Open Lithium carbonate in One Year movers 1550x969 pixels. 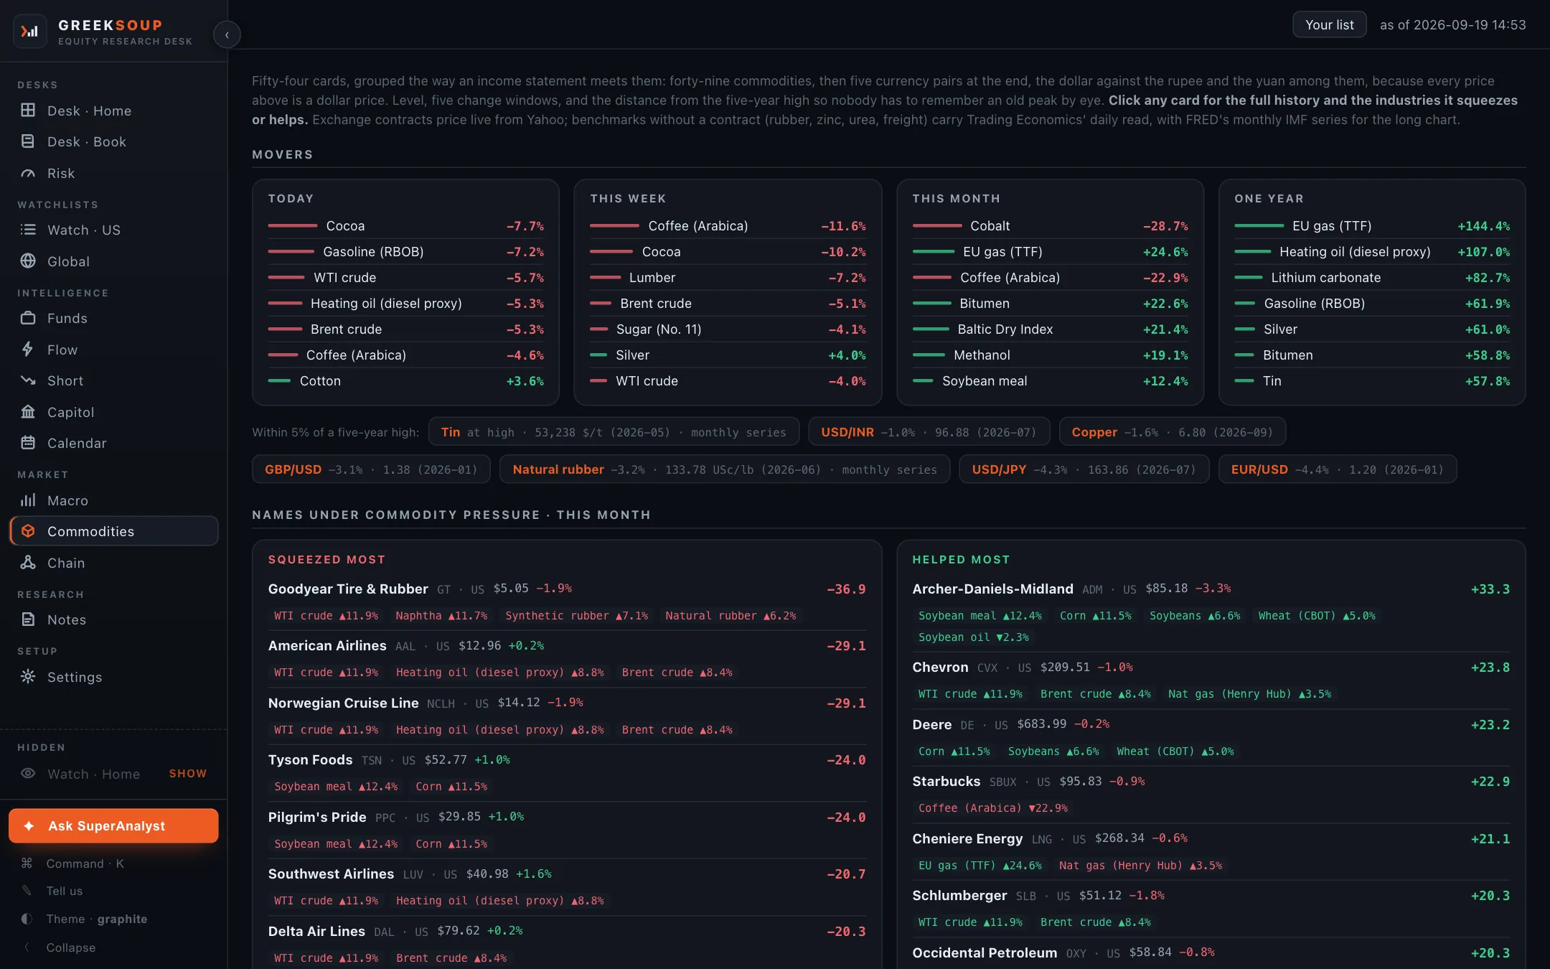pyautogui.click(x=1372, y=278)
